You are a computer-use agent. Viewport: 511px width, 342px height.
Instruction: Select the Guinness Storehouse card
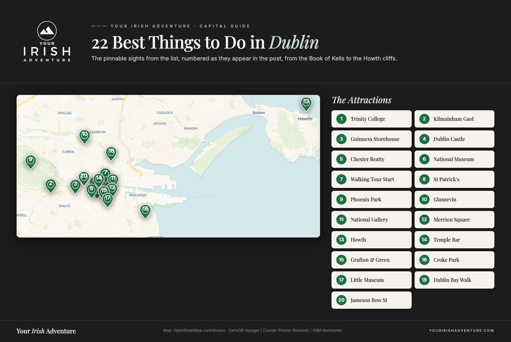pos(371,139)
